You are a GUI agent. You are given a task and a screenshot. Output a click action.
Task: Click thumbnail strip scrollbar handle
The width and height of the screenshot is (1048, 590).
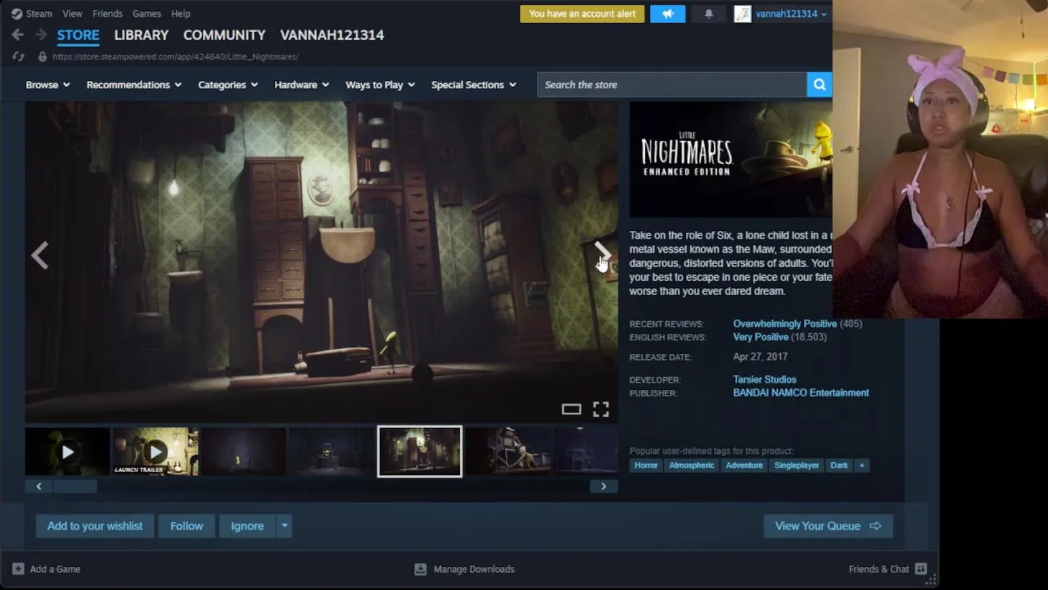75,487
